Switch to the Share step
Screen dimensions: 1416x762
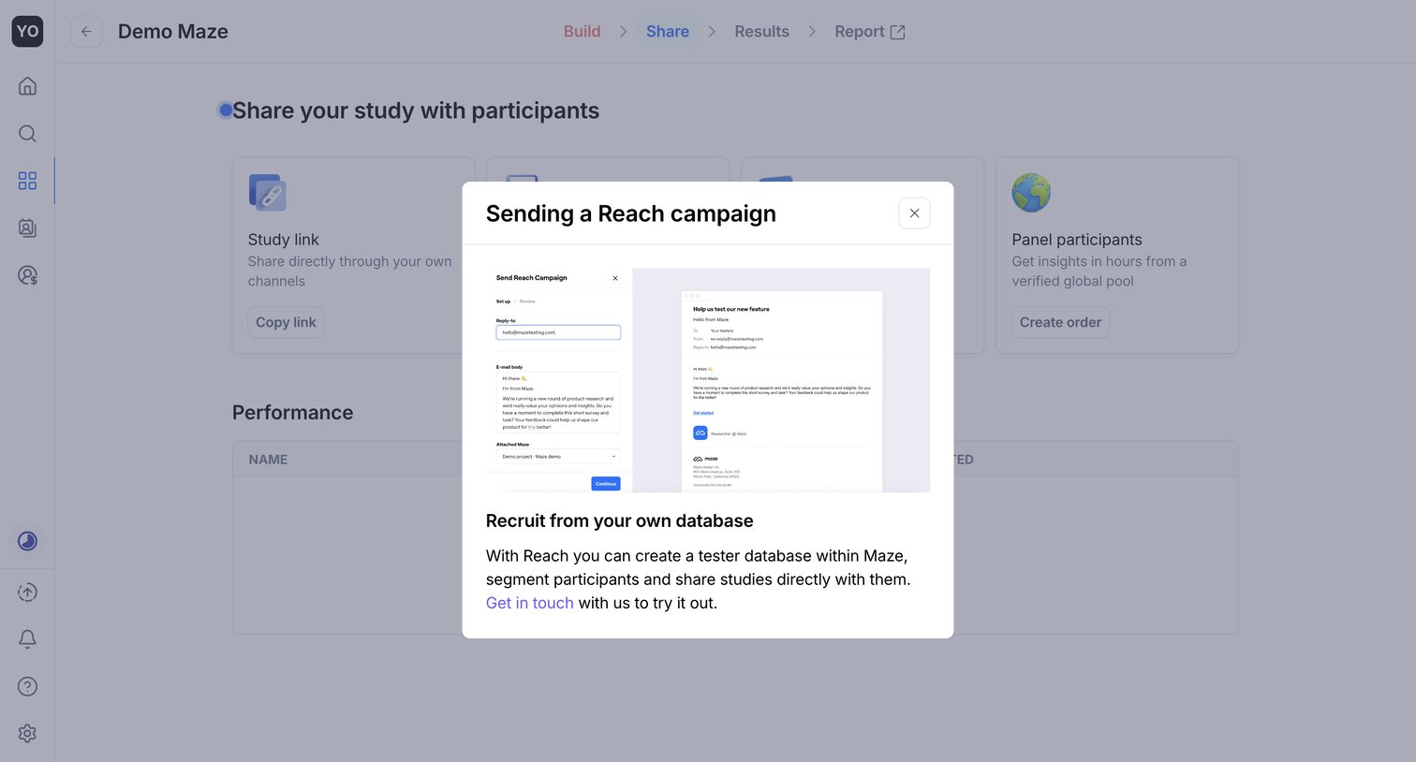668,31
